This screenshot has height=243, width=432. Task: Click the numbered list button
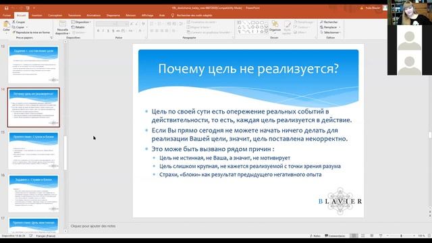(x=160, y=24)
